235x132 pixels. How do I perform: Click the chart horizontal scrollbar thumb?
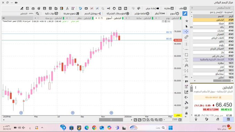pyautogui.click(x=111, y=120)
